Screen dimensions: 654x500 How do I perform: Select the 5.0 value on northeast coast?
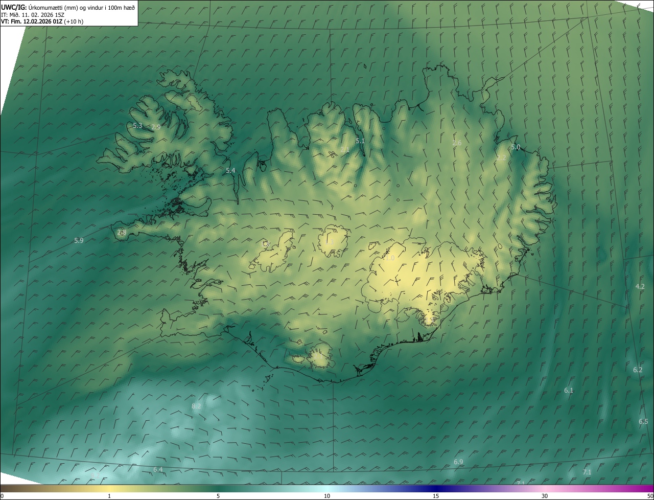(x=516, y=147)
